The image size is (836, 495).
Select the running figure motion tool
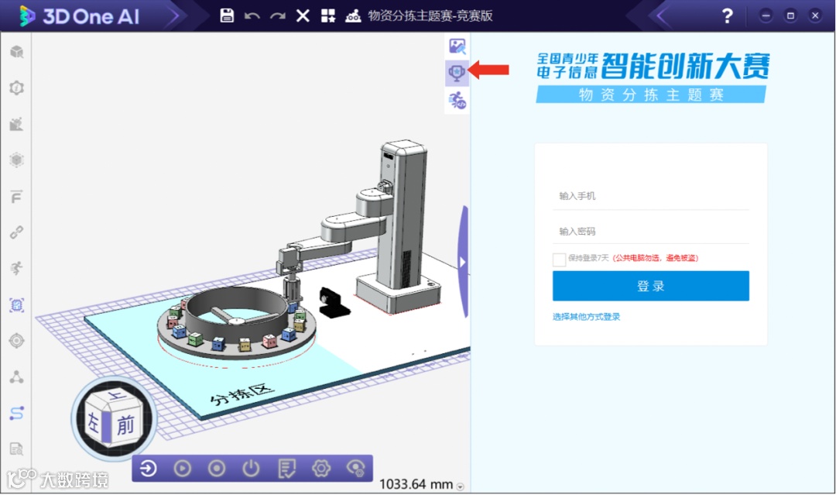coord(16,268)
